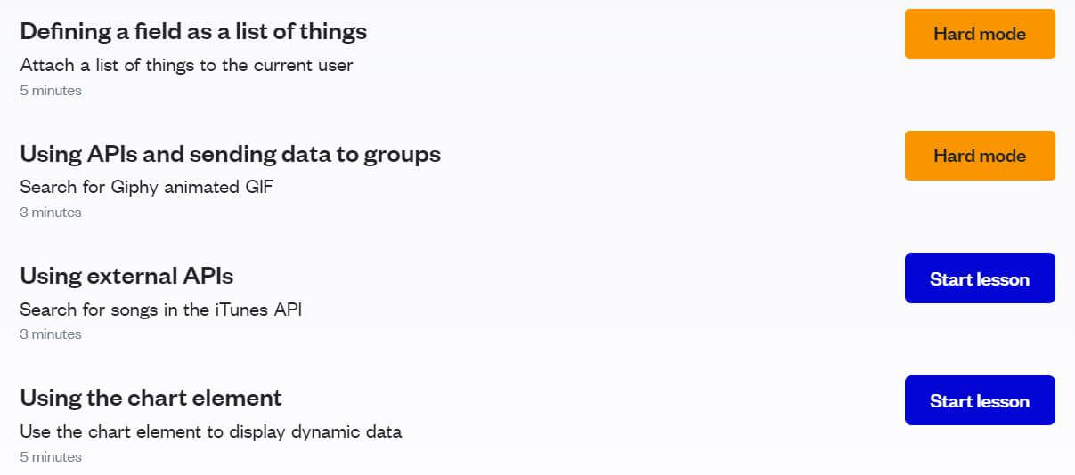The height and width of the screenshot is (475, 1075).
Task: Click 'Use the chart element to display dynamic data'
Action: pos(211,431)
